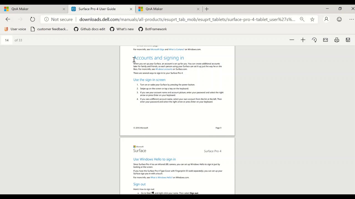
Task: Close the first QnA Maker tab
Action: pos(64,9)
